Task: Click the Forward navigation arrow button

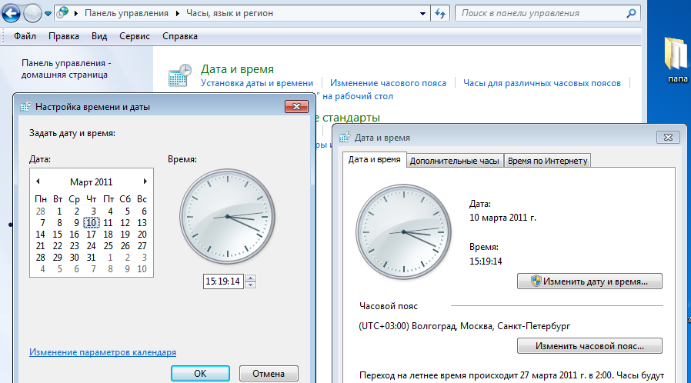Action: click(32, 13)
